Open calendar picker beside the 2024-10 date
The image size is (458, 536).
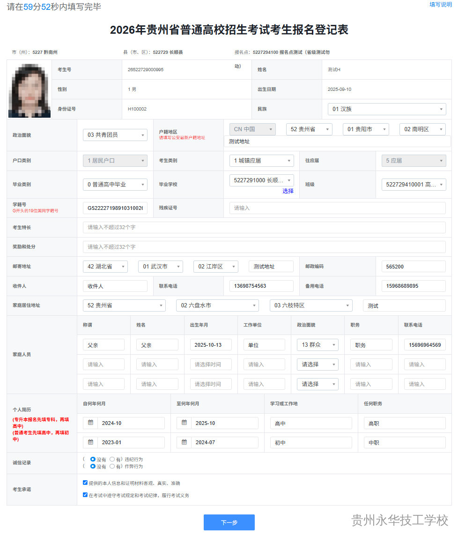pyautogui.click(x=91, y=423)
